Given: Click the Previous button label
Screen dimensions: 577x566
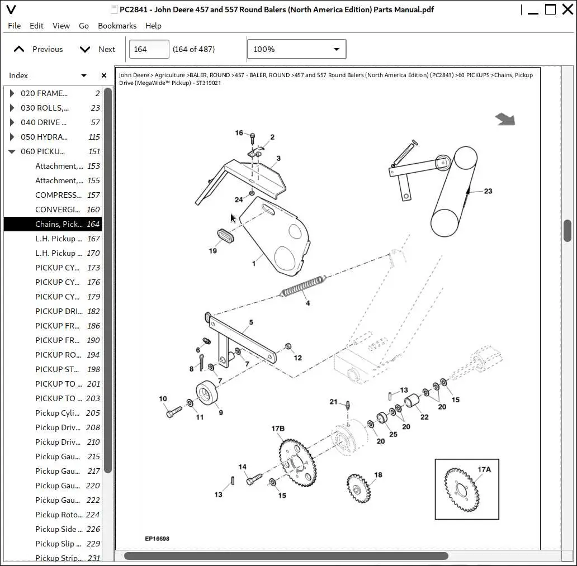Looking at the screenshot, I should pyautogui.click(x=48, y=49).
